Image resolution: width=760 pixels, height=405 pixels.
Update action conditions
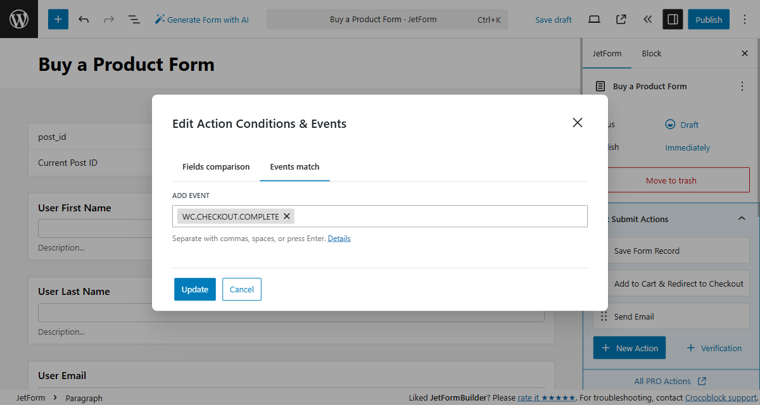pos(195,289)
